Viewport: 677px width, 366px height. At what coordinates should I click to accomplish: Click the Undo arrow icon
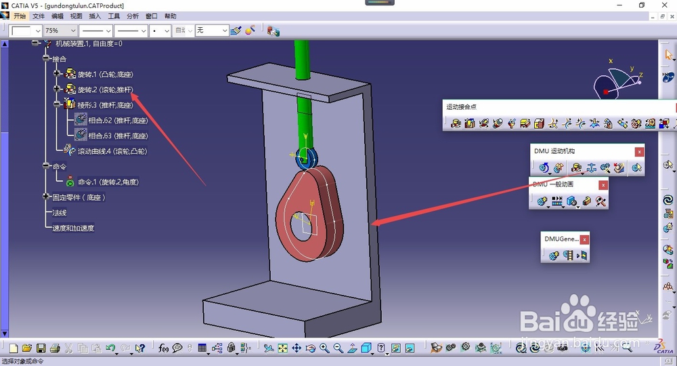click(x=110, y=348)
